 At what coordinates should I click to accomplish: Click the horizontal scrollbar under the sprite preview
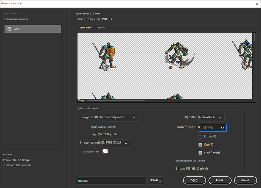(x=116, y=101)
